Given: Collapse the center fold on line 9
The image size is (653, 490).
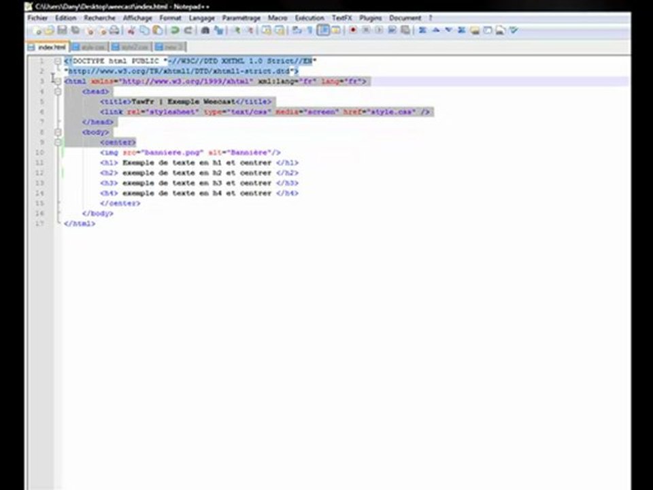Looking at the screenshot, I should [58, 142].
